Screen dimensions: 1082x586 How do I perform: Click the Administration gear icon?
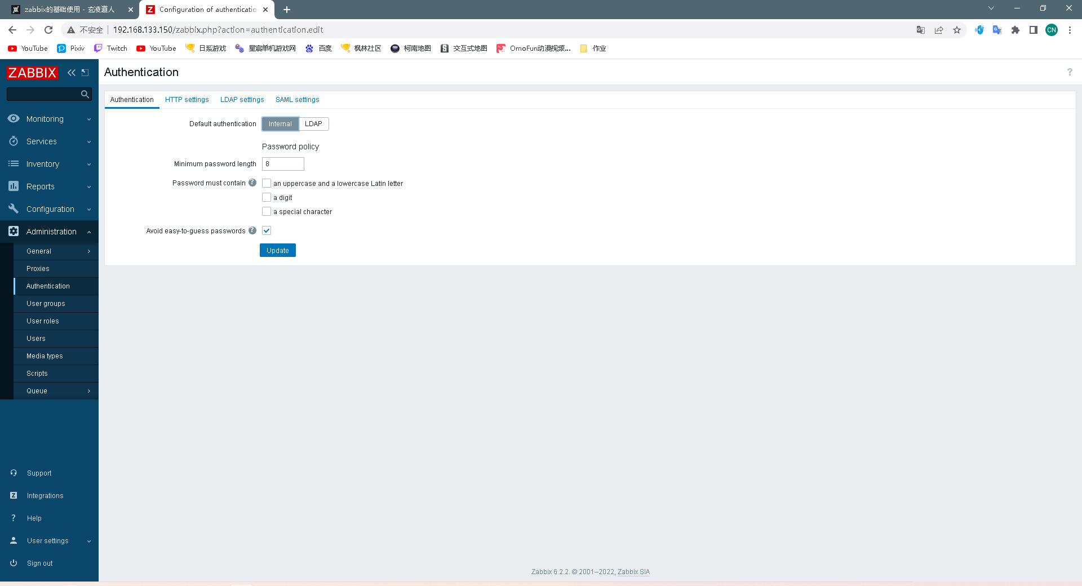pos(14,231)
